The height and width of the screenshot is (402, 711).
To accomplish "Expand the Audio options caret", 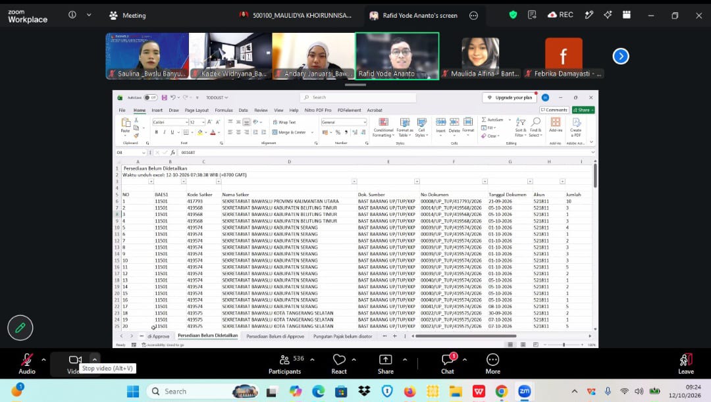I will coord(43,359).
